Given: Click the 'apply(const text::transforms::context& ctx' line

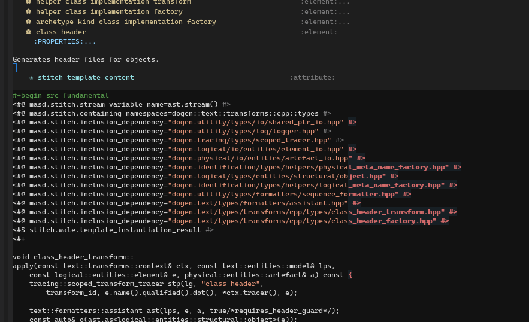Looking at the screenshot, I should 174,266.
